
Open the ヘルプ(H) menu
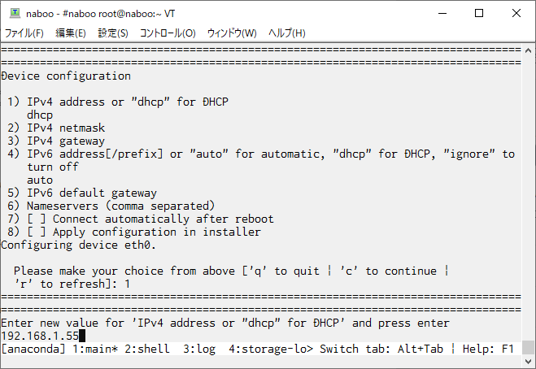287,33
